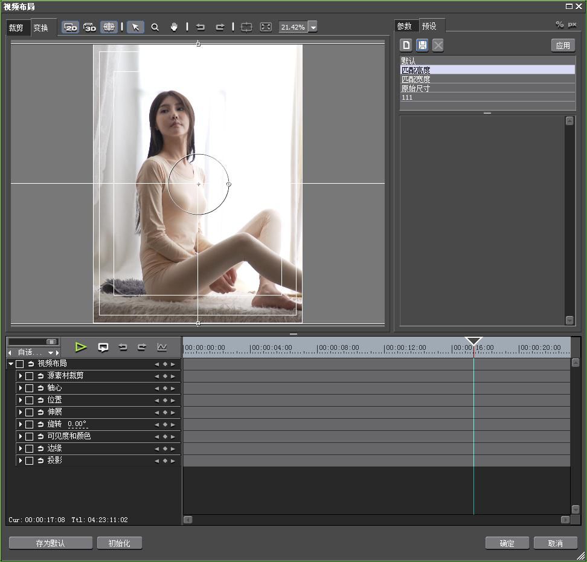Expand the 可见度和颜色 parameter row
The image size is (587, 562).
tap(21, 436)
